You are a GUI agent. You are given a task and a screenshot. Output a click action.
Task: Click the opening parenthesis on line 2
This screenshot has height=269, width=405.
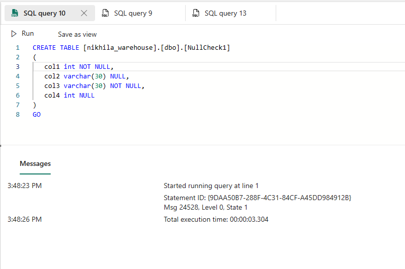[35, 57]
